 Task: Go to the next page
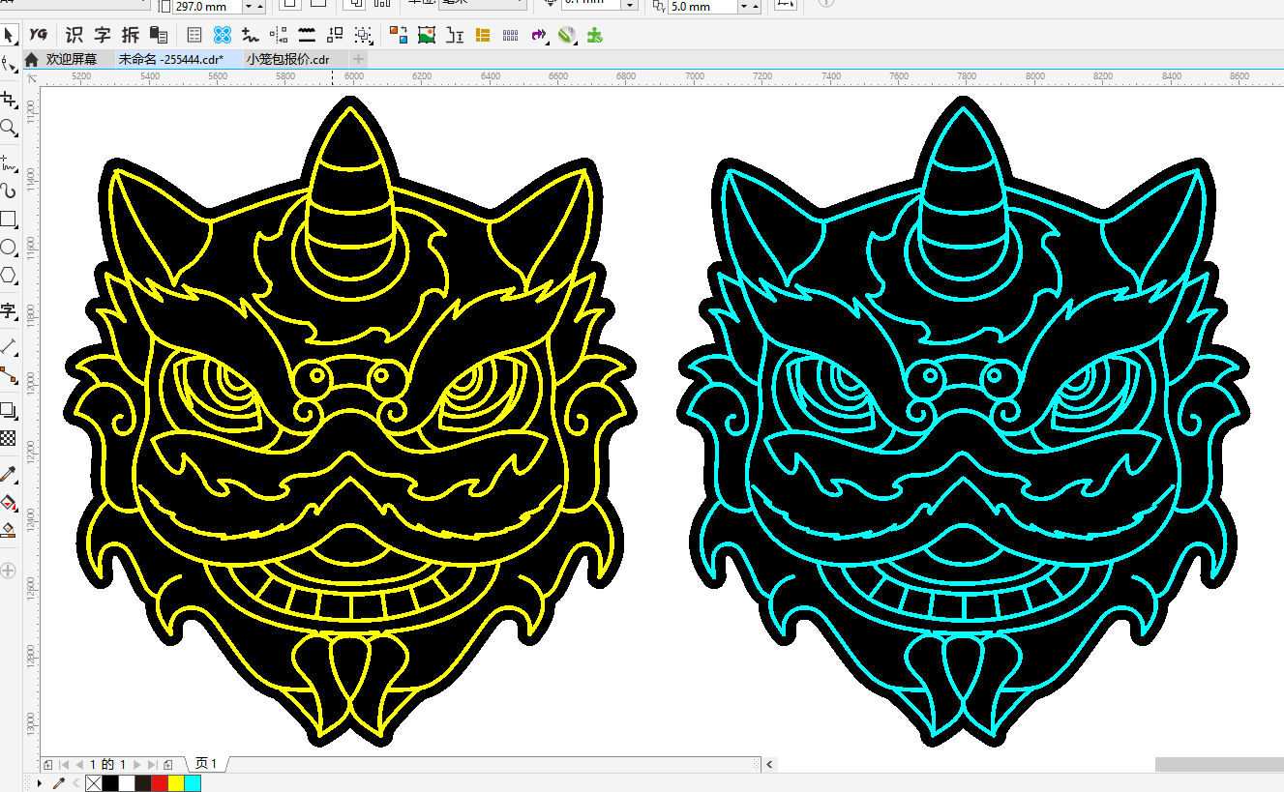(137, 765)
